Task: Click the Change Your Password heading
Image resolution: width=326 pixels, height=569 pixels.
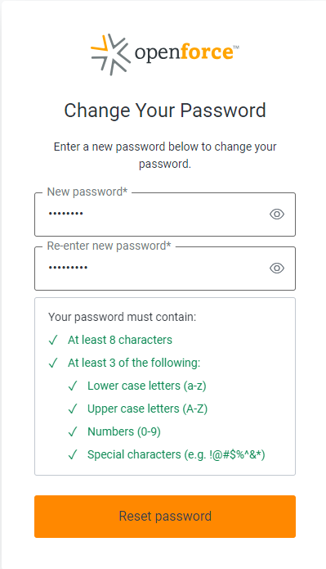Action: click(165, 111)
